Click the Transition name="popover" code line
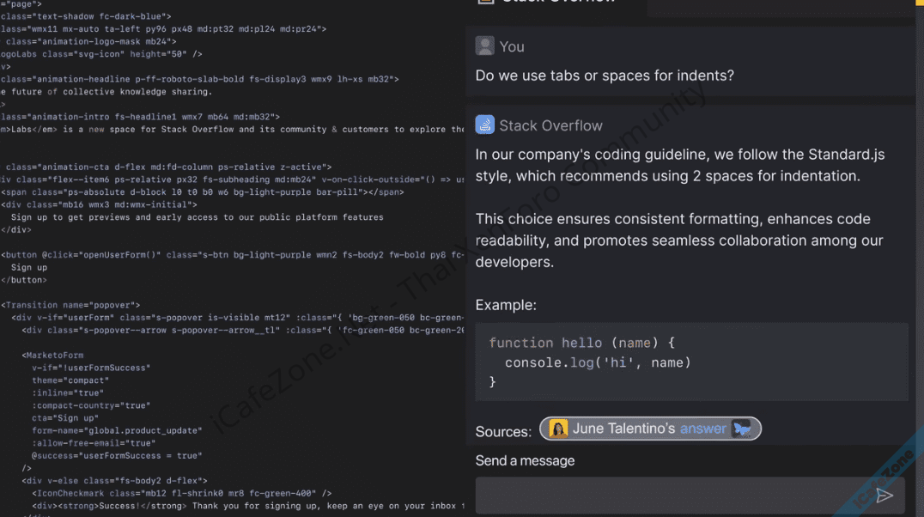The width and height of the screenshot is (924, 517). (x=70, y=305)
